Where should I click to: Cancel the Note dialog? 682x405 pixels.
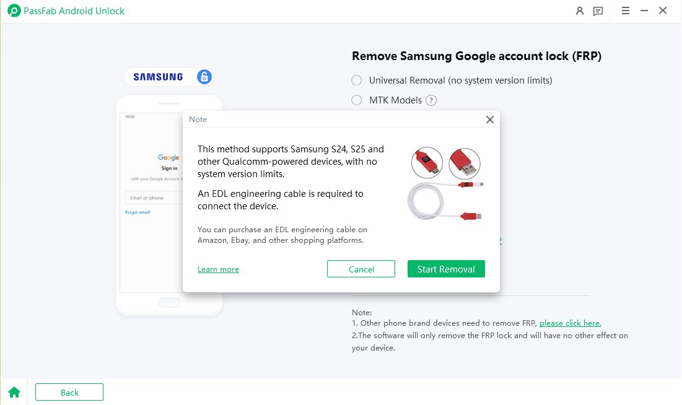[361, 269]
